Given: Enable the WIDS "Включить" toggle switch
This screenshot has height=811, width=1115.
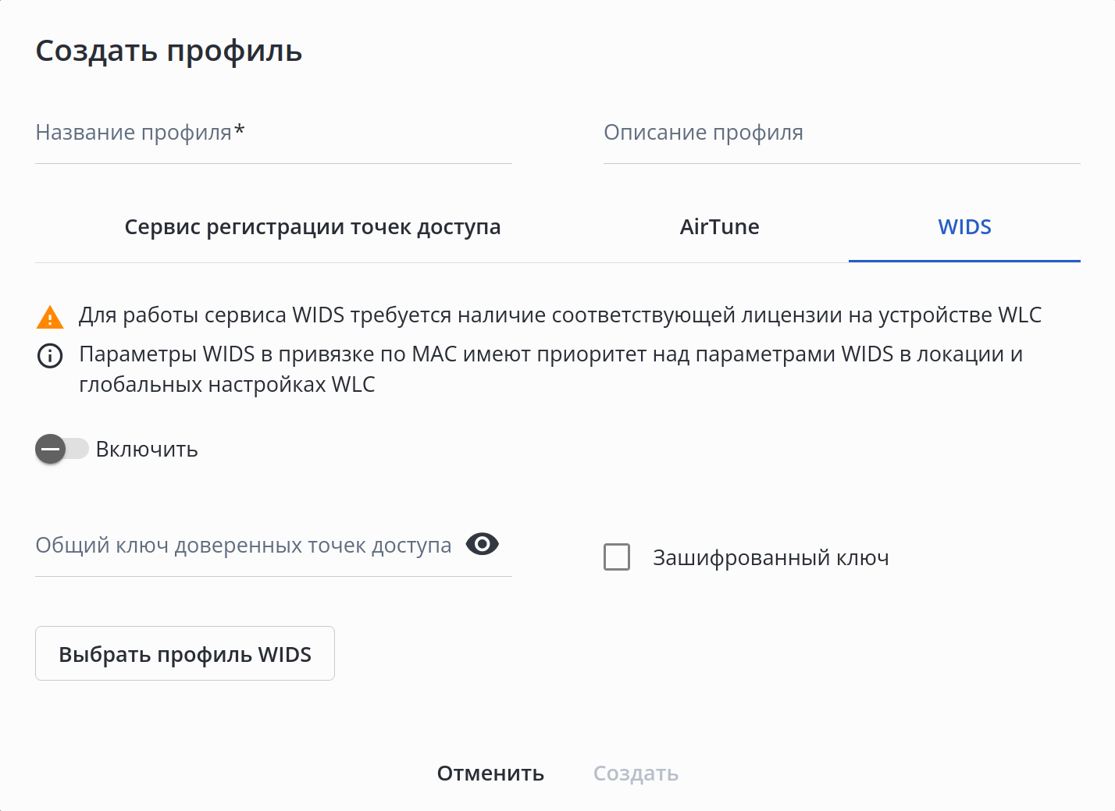Looking at the screenshot, I should (61, 449).
